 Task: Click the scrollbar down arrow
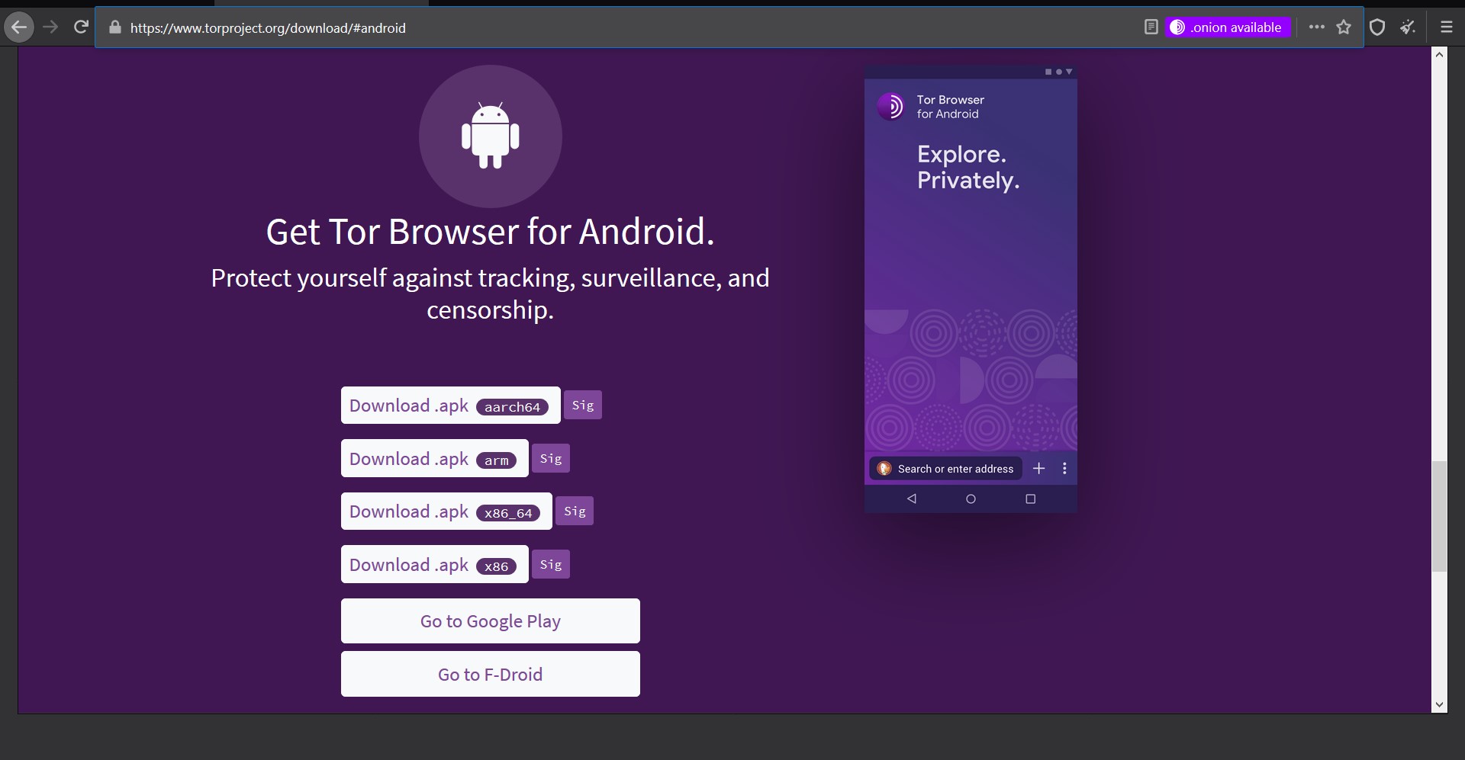[x=1440, y=705]
